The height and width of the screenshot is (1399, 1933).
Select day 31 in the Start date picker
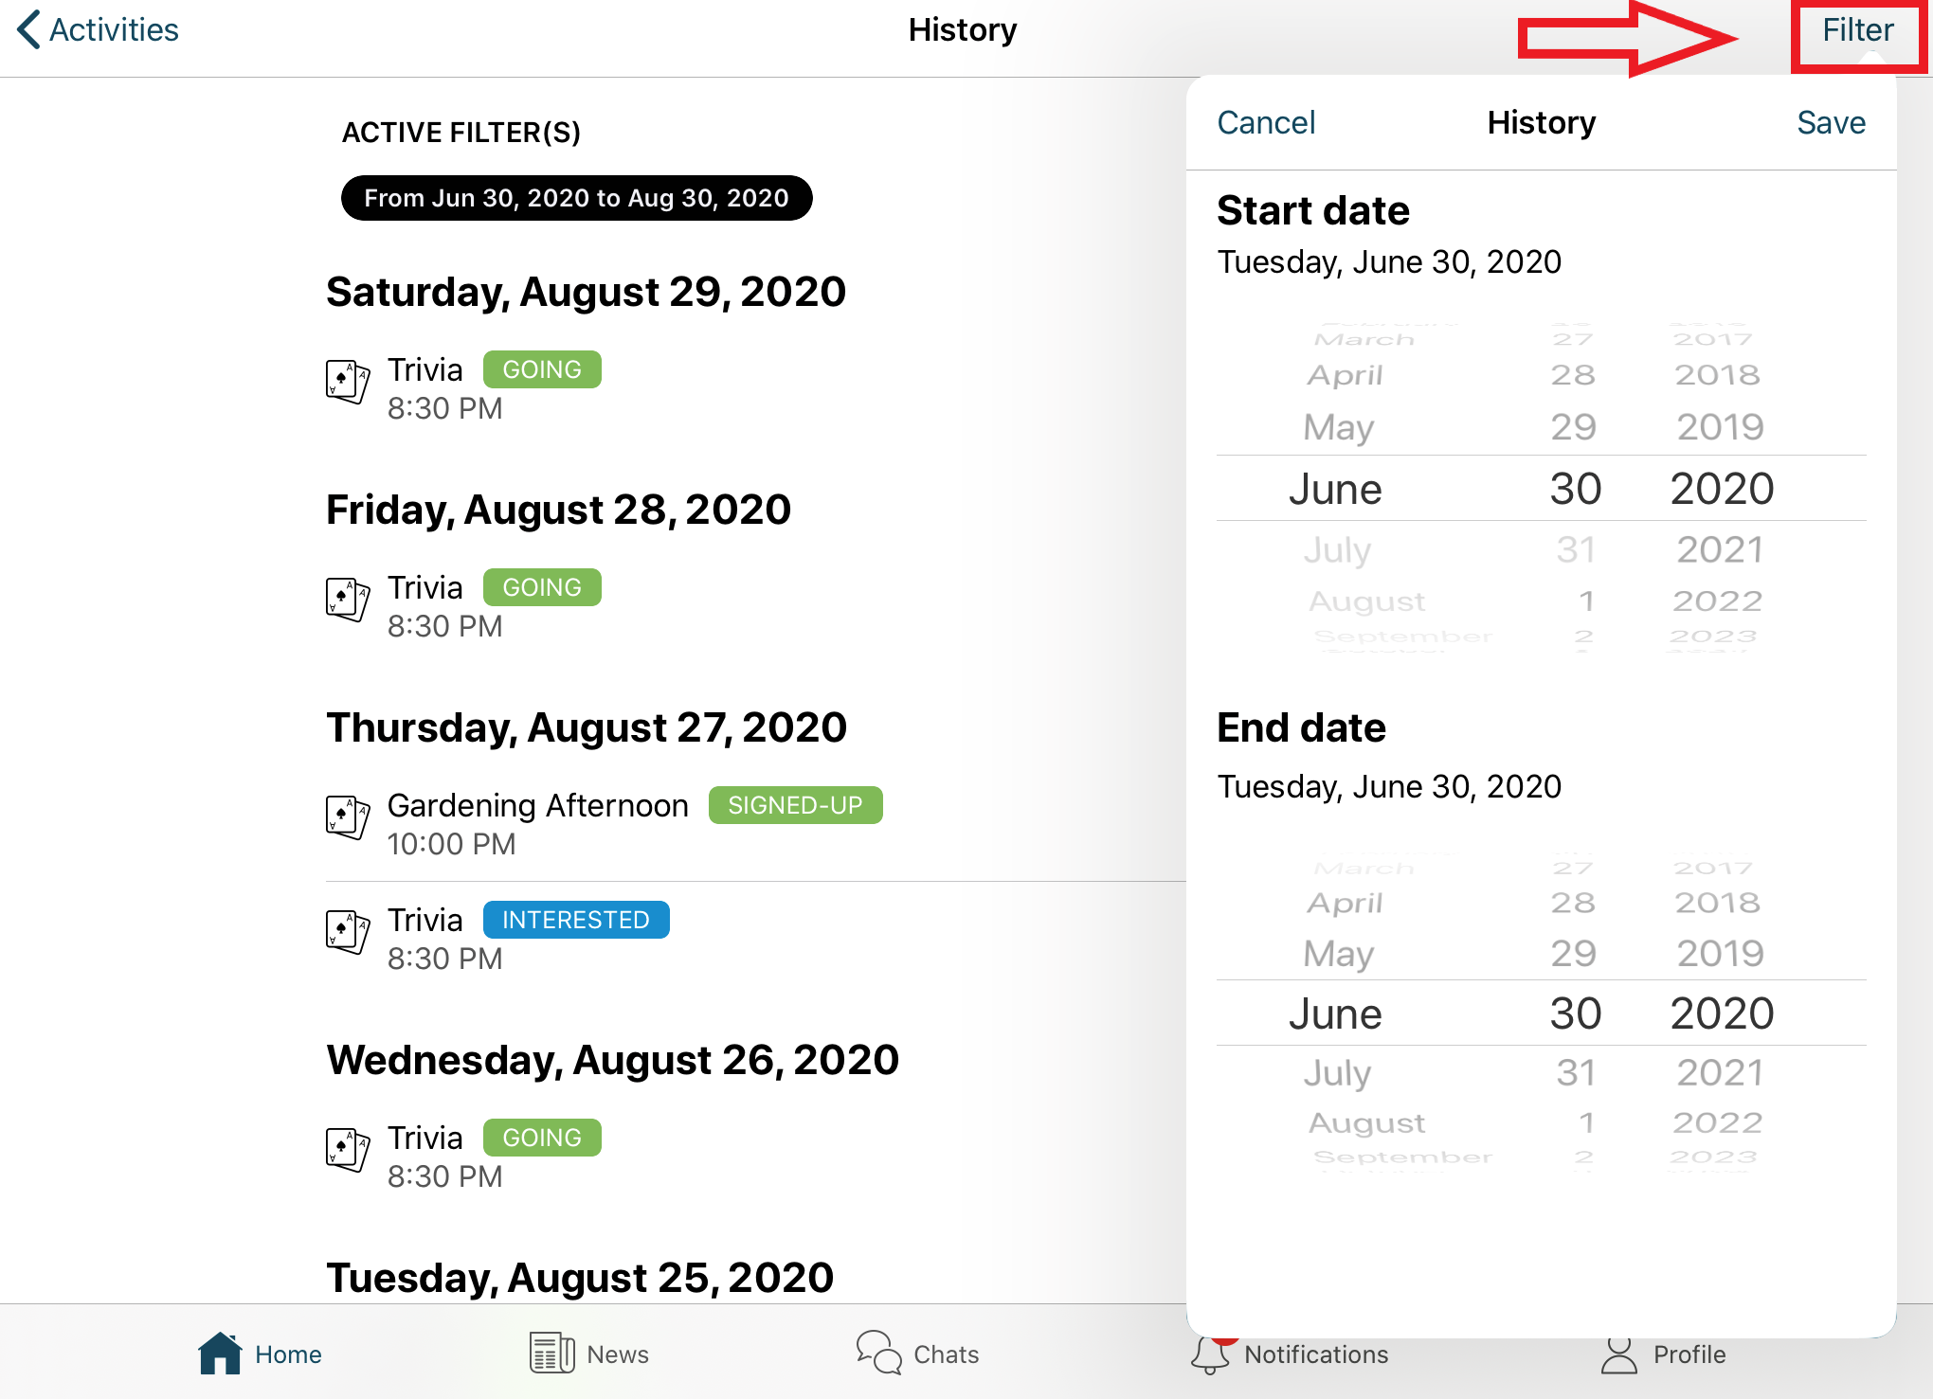tap(1576, 549)
